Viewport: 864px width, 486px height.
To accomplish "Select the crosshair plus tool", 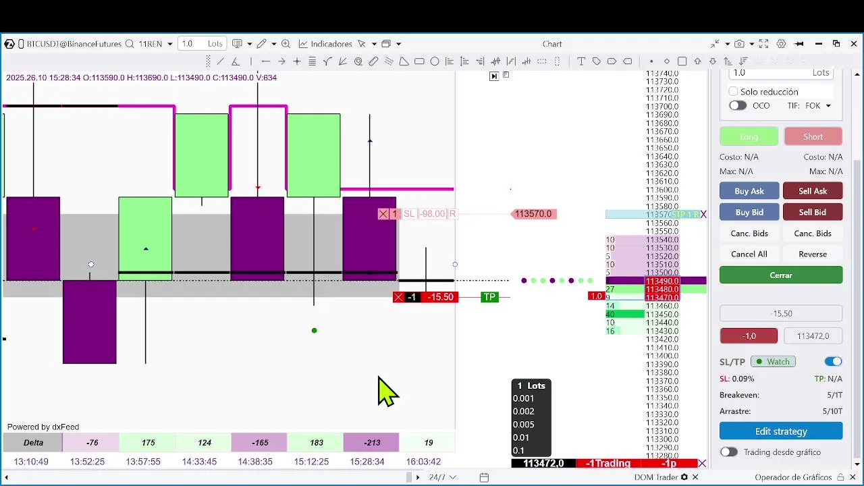I will [297, 61].
